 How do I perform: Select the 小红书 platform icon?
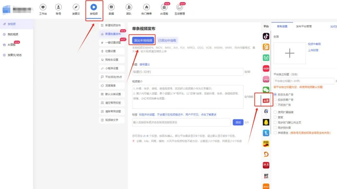(266, 68)
